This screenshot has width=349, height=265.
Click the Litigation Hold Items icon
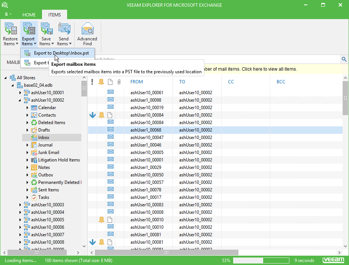click(34, 160)
